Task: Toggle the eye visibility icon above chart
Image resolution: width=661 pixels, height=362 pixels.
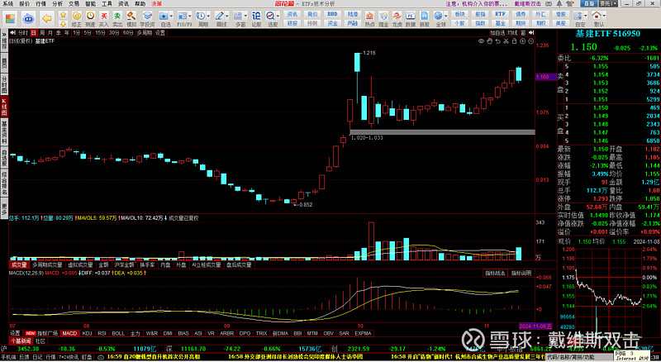Action: coord(481,41)
